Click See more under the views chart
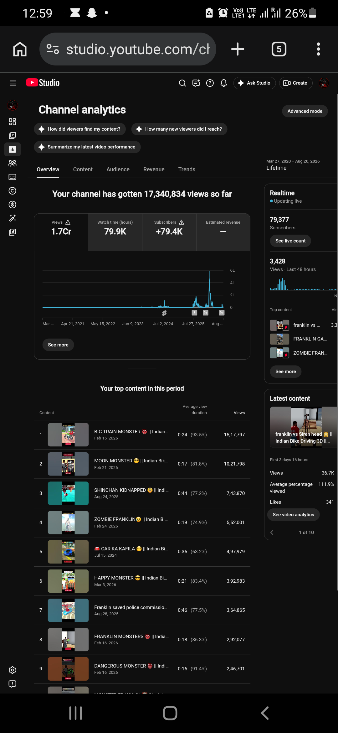Image resolution: width=338 pixels, height=733 pixels. [58, 345]
